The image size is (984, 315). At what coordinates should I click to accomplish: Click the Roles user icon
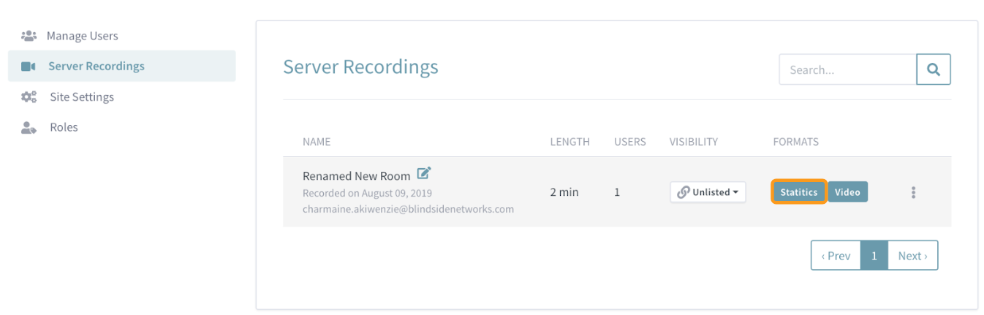tap(29, 127)
